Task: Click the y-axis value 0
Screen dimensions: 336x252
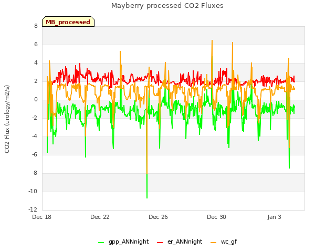Action: [36, 99]
